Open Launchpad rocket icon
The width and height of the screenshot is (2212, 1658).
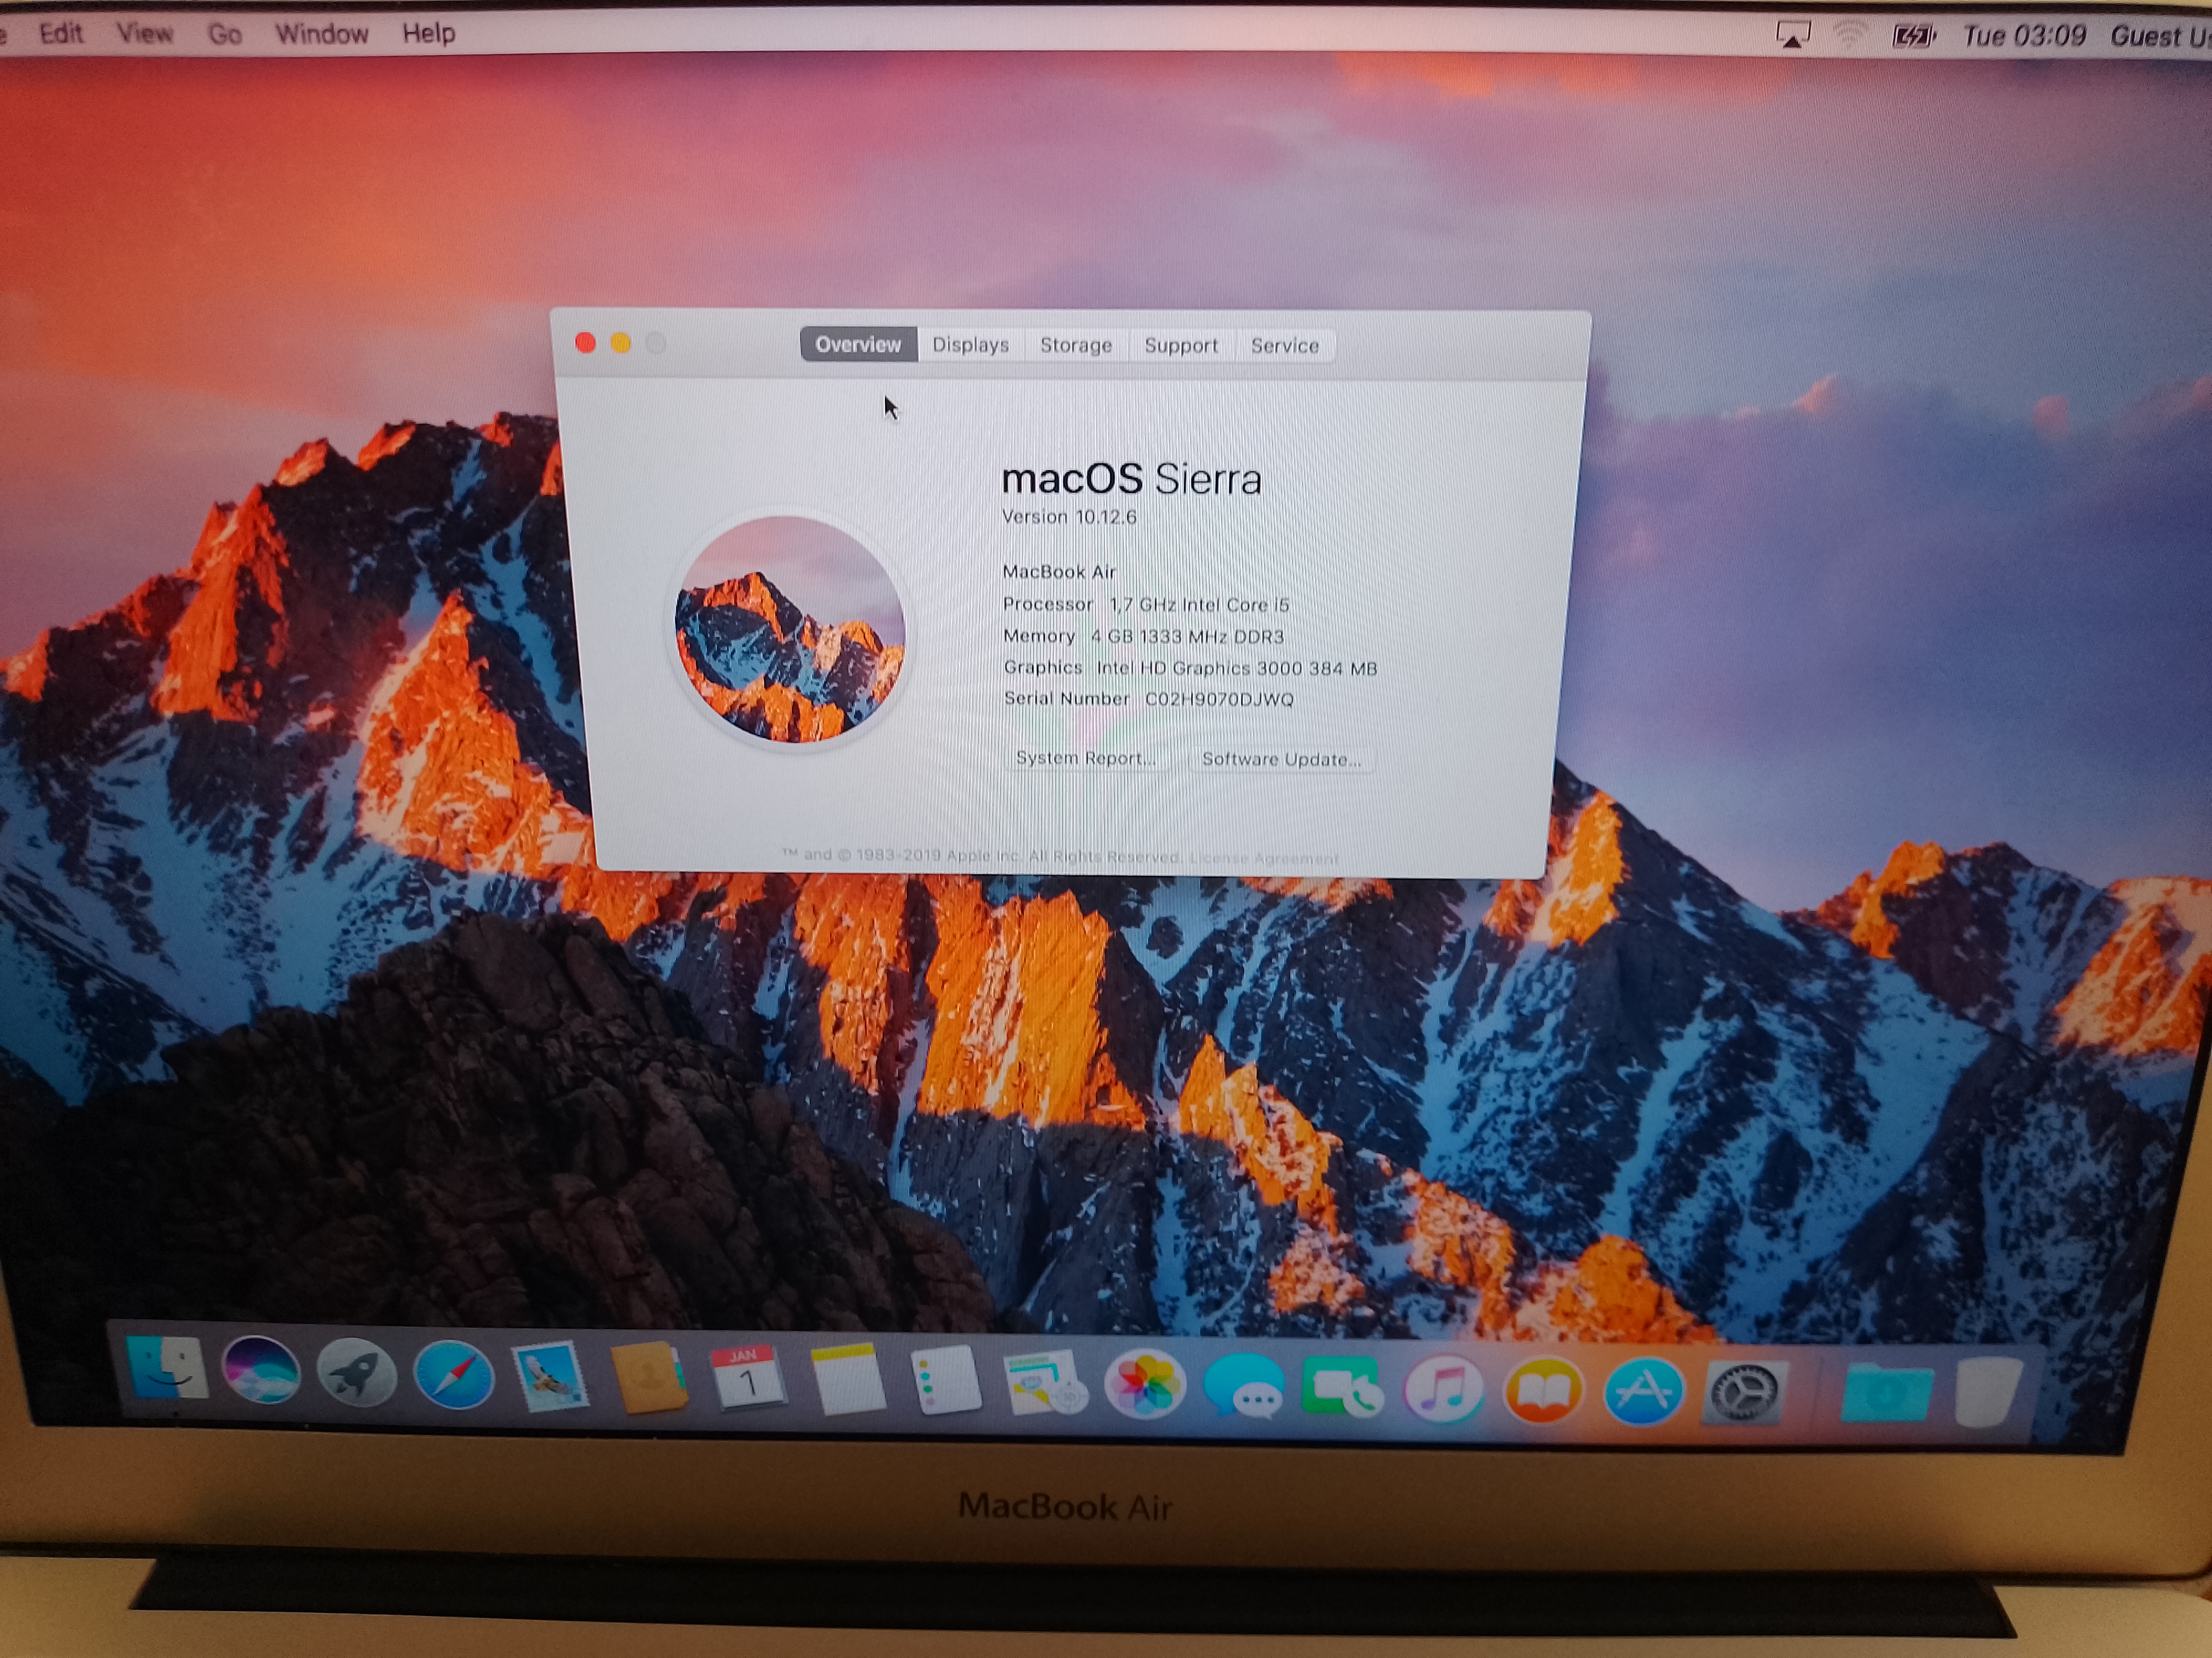point(356,1372)
